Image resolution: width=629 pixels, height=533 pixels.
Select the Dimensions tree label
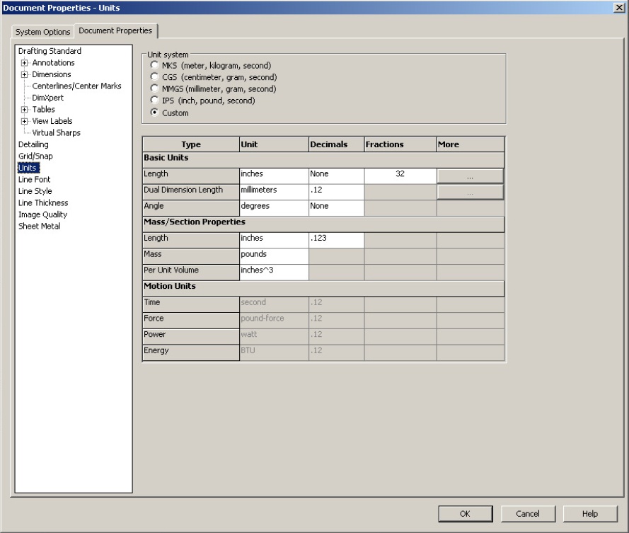(x=52, y=74)
